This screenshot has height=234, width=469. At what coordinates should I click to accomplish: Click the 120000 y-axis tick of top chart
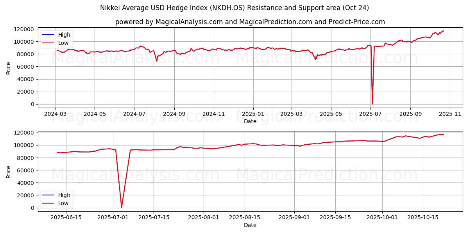click(x=23, y=29)
